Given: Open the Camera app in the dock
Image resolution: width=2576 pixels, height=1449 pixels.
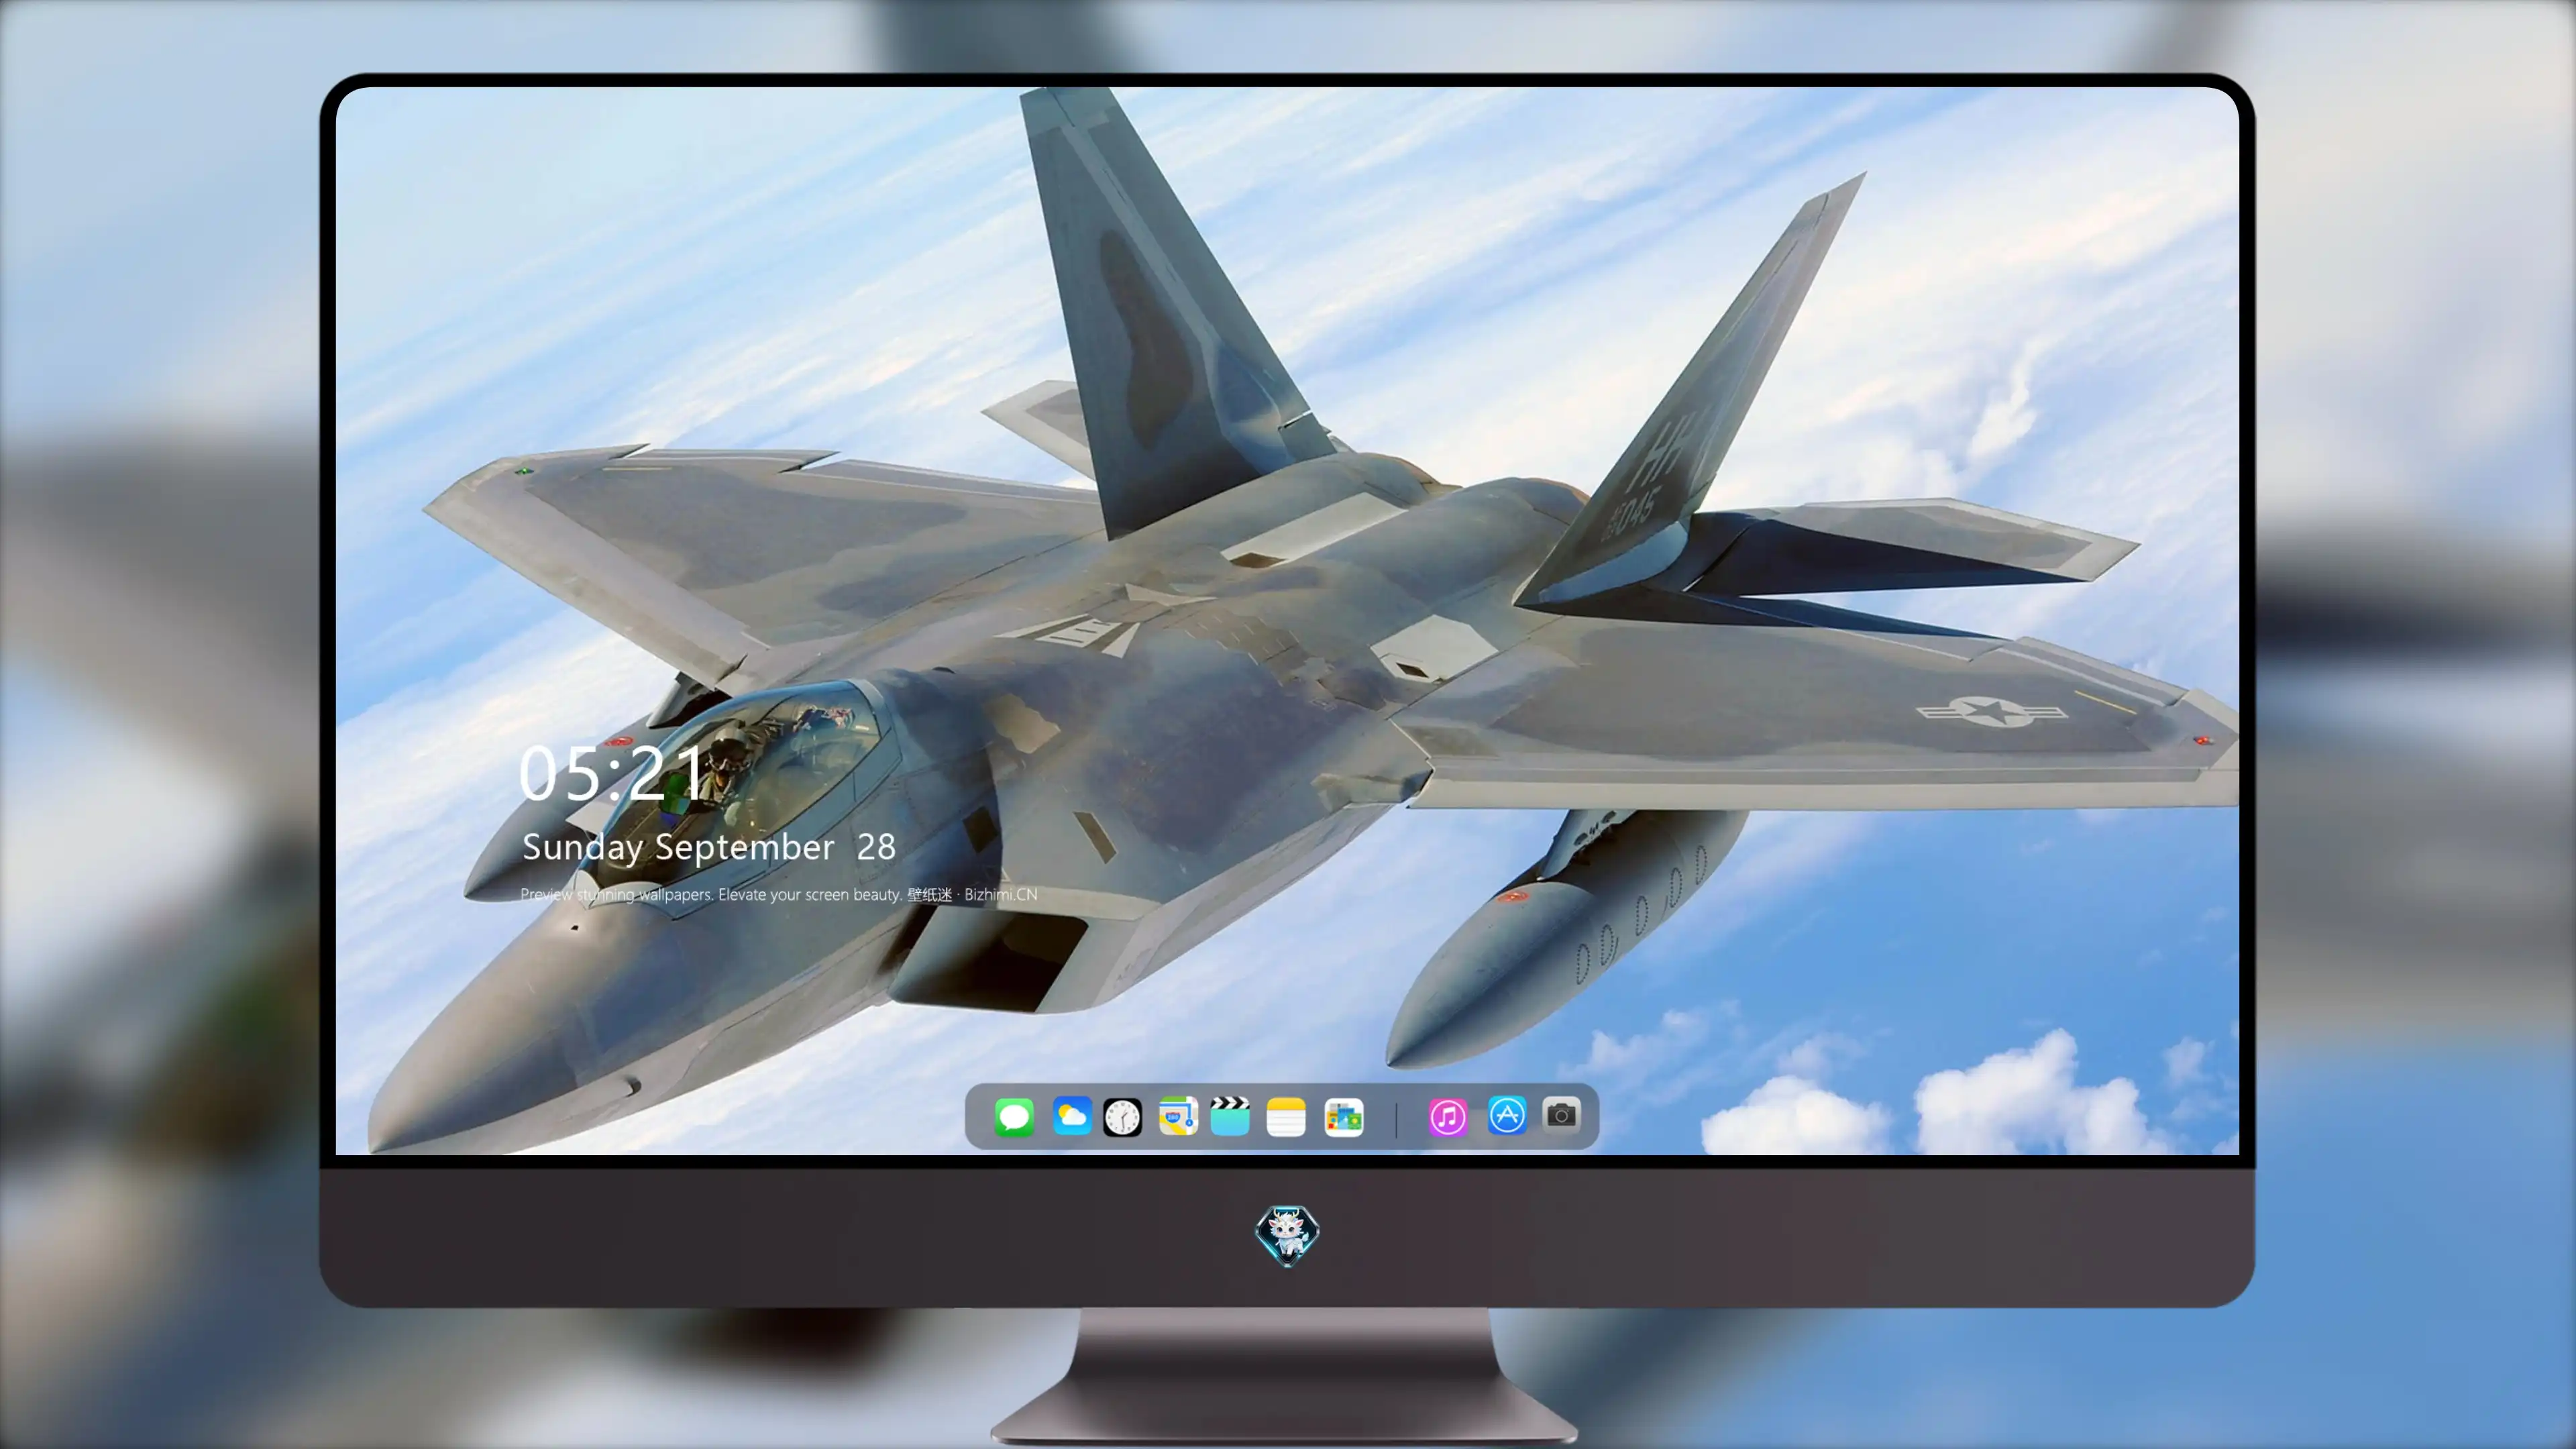Looking at the screenshot, I should (1561, 1114).
